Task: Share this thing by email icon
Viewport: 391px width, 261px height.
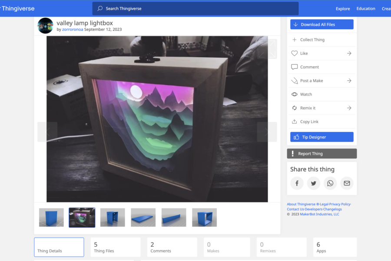Action: tap(347, 183)
